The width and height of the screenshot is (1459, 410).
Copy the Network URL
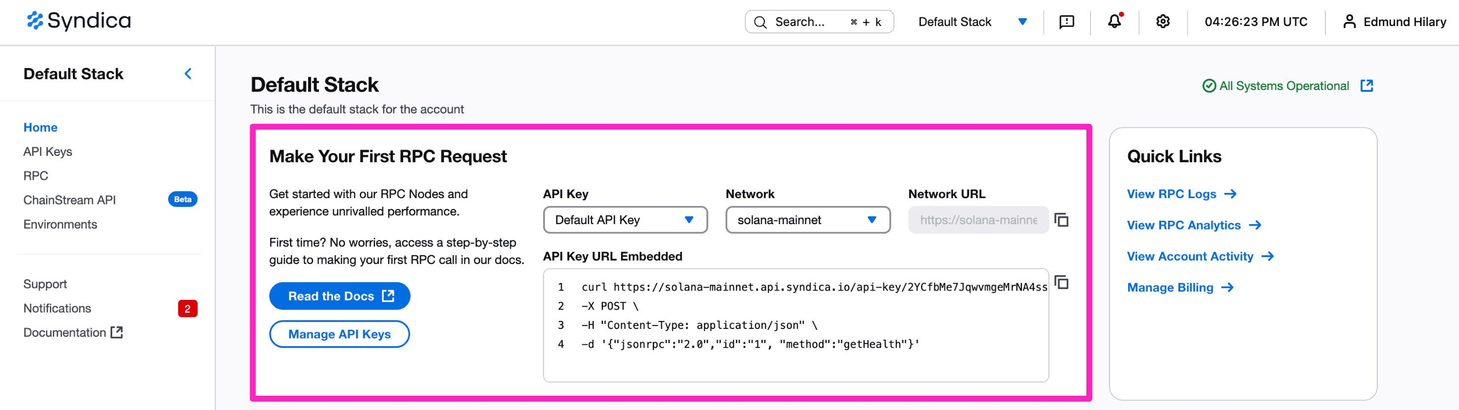tap(1062, 220)
